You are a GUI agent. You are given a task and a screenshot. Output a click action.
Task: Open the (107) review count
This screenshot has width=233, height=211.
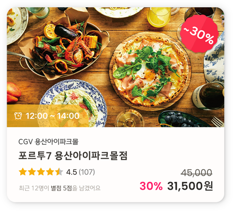(x=87, y=172)
